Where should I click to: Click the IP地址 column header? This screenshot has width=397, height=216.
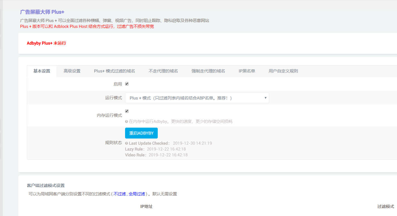click(146, 206)
